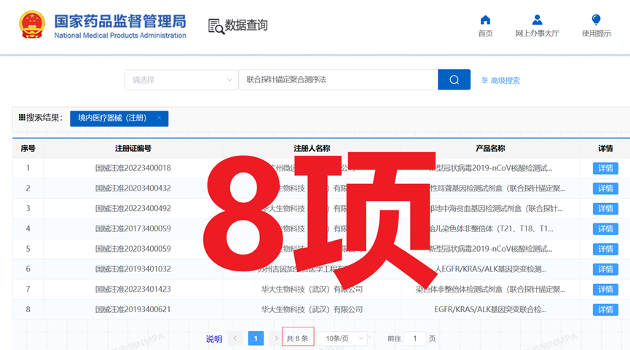This screenshot has width=630, height=350.
Task: Click the NMPA national emblem logo
Action: tap(32, 25)
